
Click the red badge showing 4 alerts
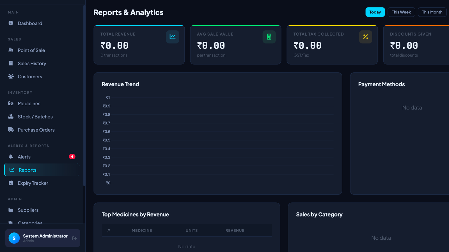72,157
